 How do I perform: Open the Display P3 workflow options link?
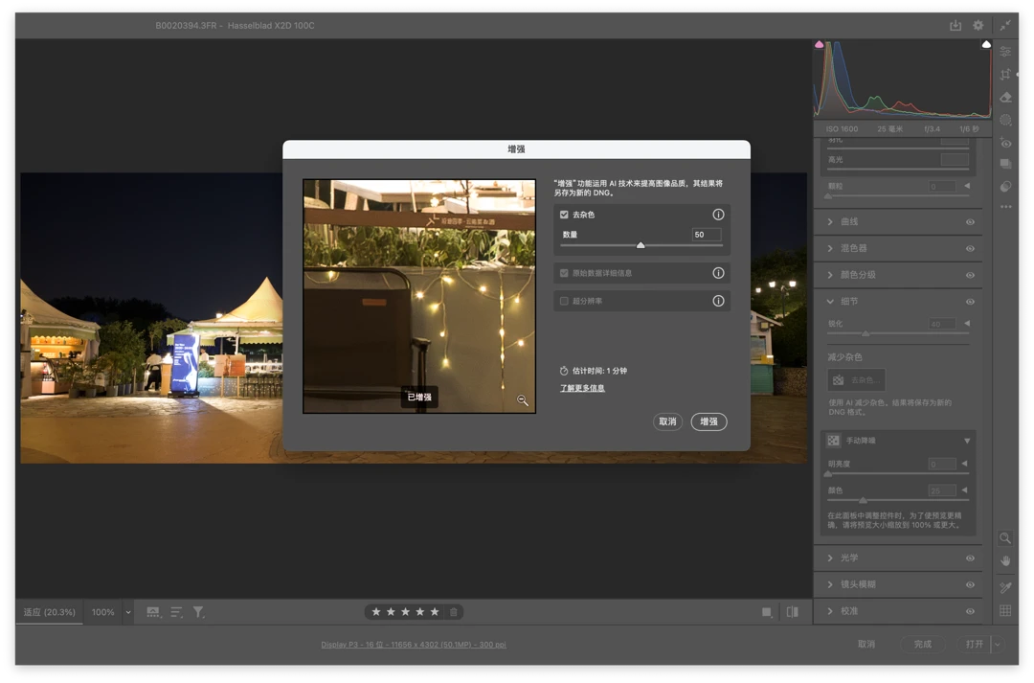[414, 645]
